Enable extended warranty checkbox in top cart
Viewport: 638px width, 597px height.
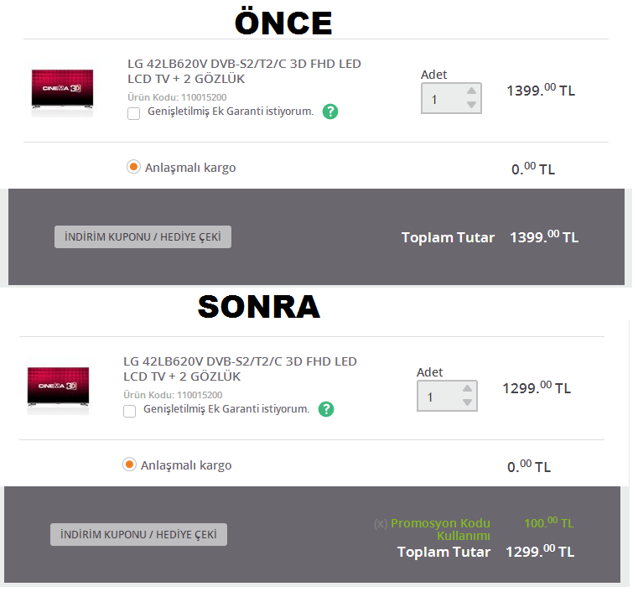point(133,113)
